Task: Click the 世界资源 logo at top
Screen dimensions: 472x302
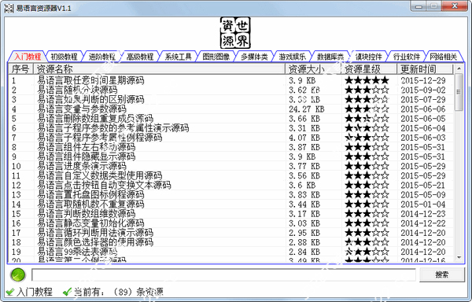Action: coord(235,33)
